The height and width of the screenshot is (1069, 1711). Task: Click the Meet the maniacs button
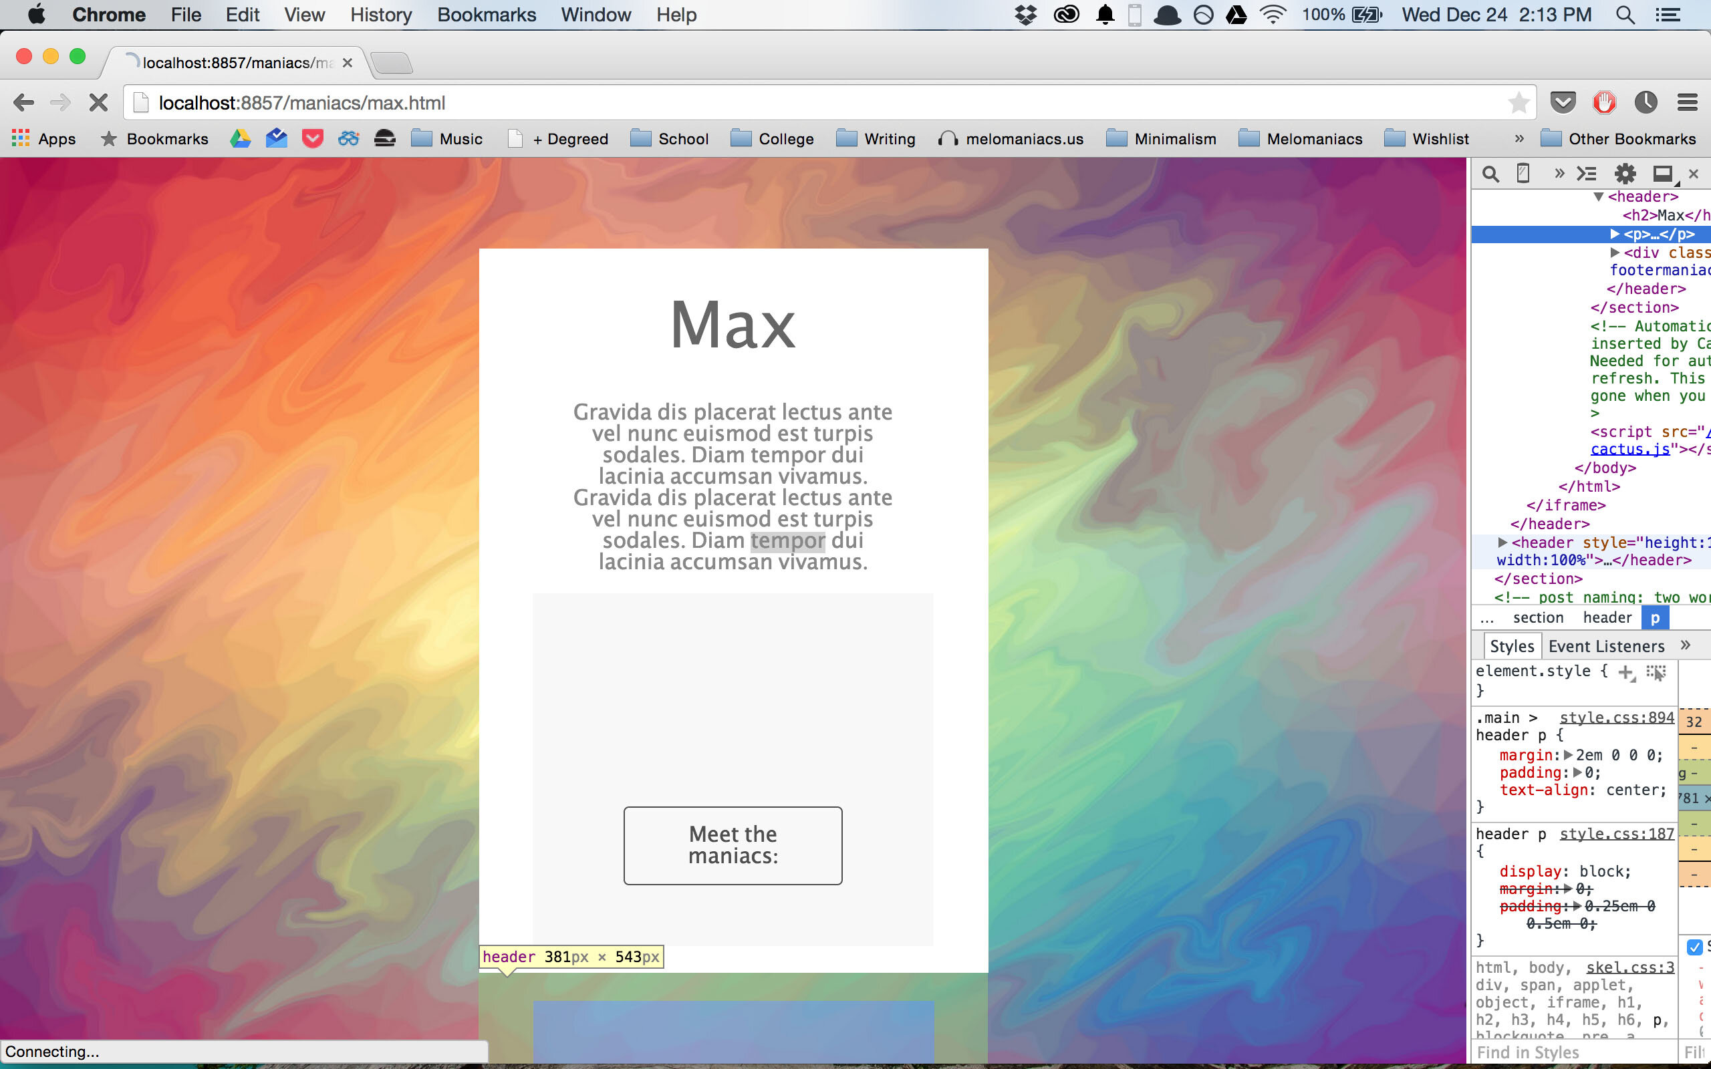click(733, 846)
